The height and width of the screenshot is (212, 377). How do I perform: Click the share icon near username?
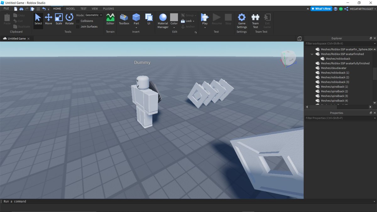346,9
